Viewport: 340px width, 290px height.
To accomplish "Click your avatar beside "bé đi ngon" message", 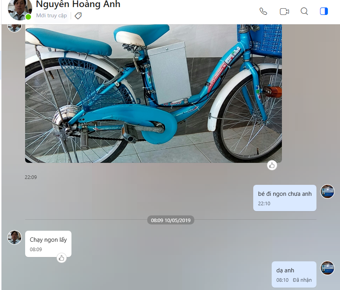I will (x=327, y=192).
